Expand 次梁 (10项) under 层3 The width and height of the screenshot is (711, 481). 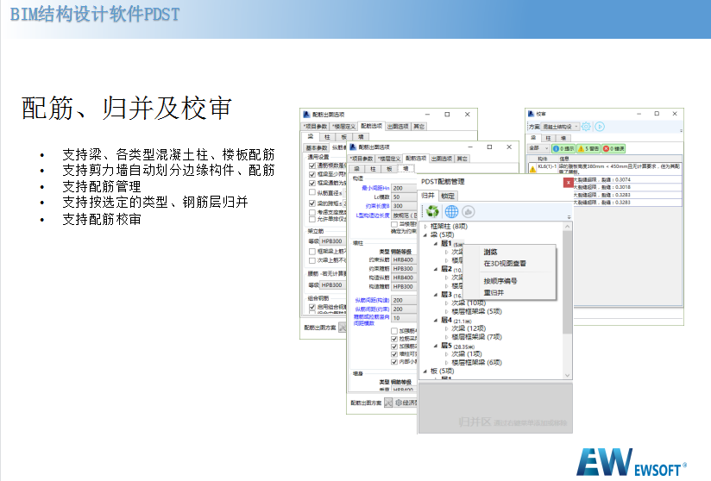click(x=447, y=303)
